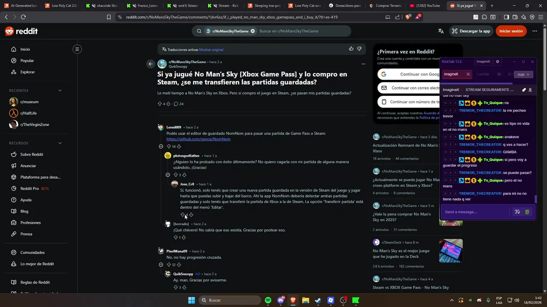Image resolution: width=547 pixels, height=307 pixels.
Task: Go back using the post back arrow
Action: (150, 64)
